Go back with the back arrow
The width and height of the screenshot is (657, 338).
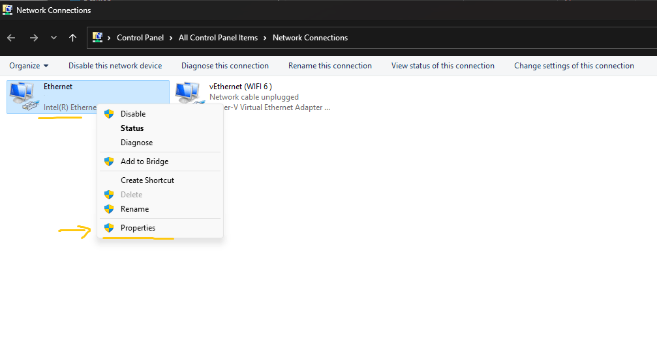point(11,38)
